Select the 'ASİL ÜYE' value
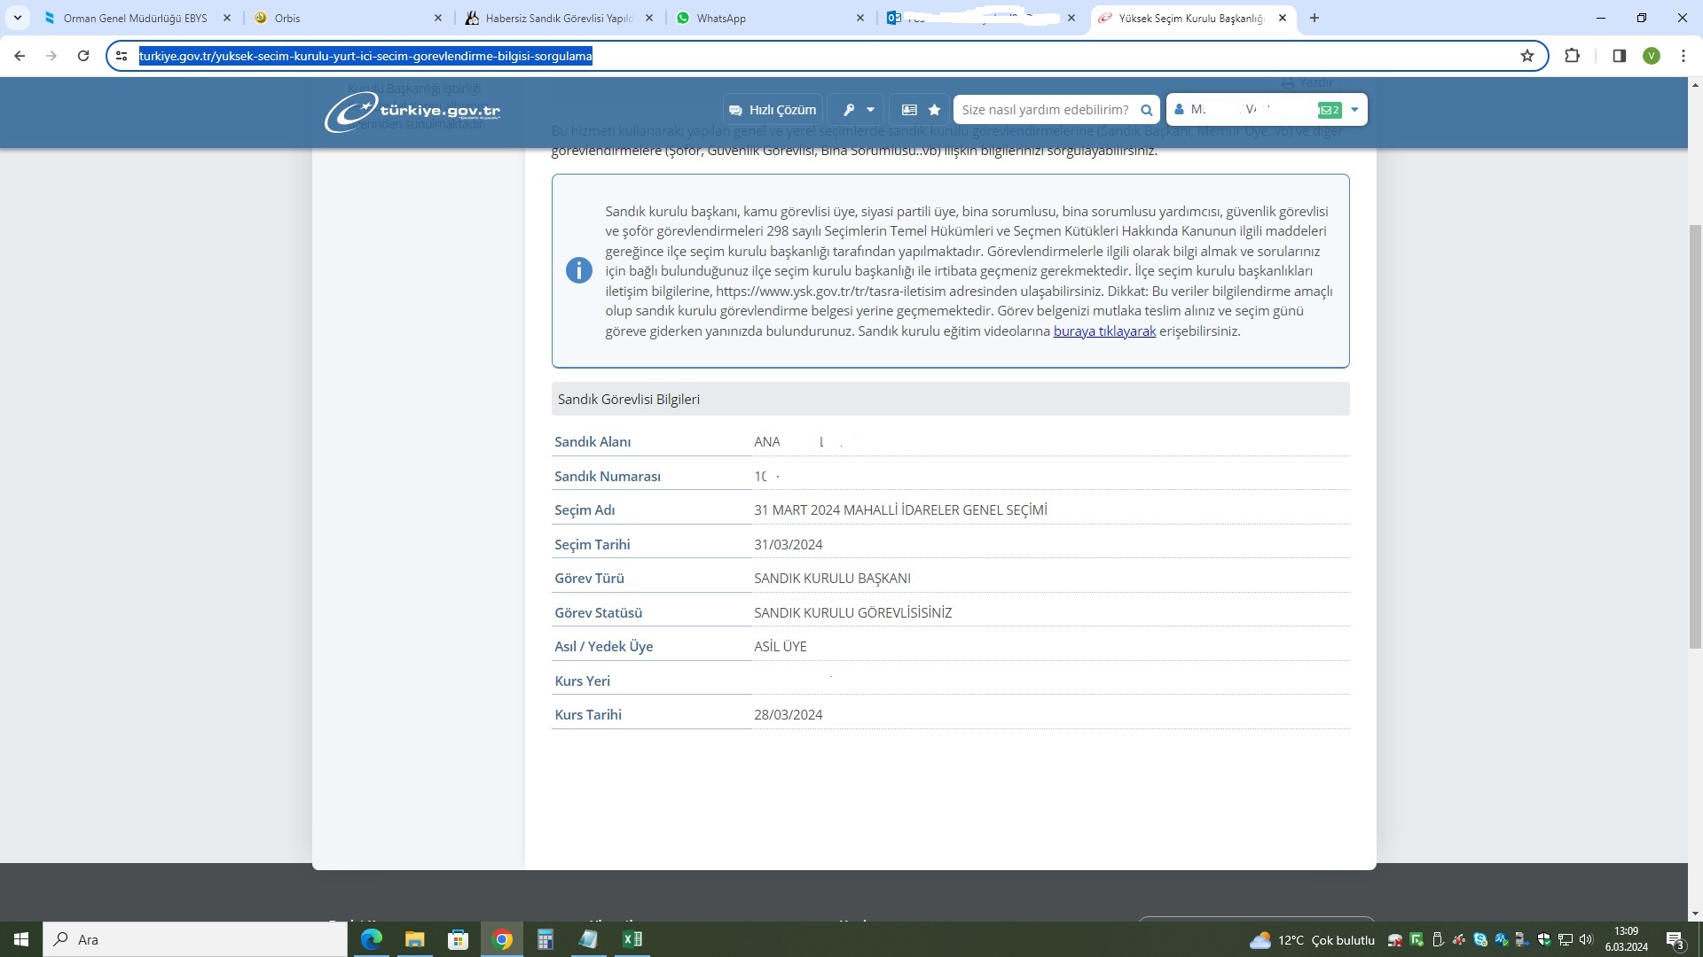Screen dimensions: 1703x957 tap(781, 647)
